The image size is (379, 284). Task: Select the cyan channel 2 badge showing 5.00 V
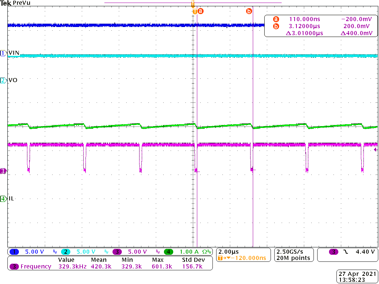(65, 251)
